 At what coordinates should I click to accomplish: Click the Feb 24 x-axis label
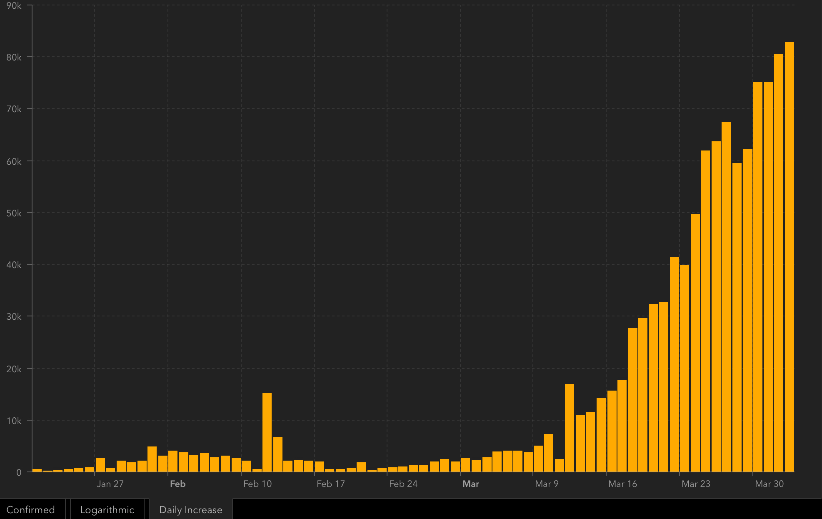coord(403,484)
